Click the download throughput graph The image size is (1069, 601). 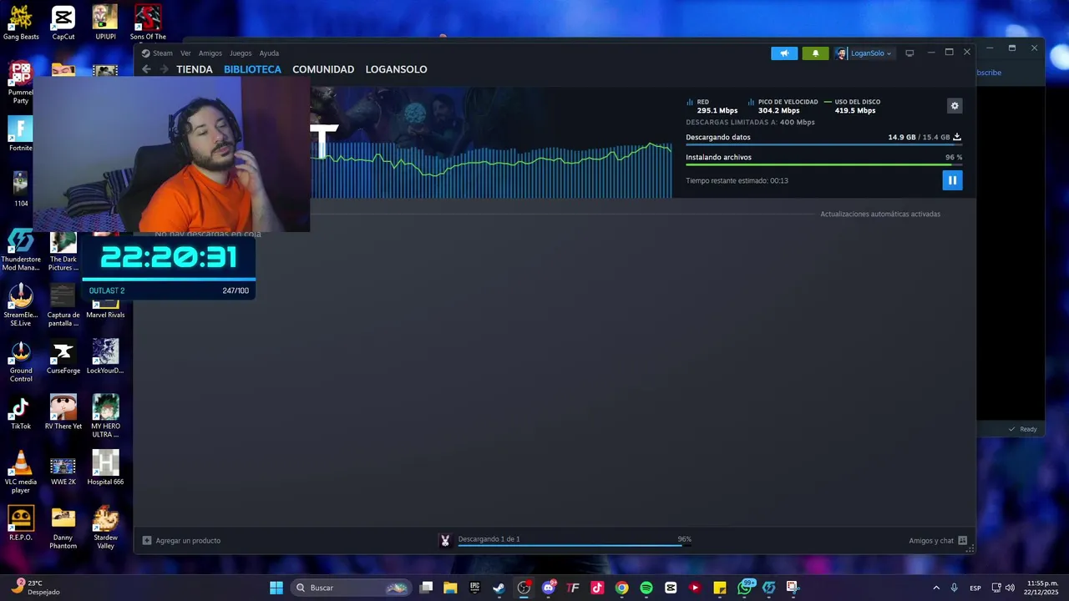[491, 169]
